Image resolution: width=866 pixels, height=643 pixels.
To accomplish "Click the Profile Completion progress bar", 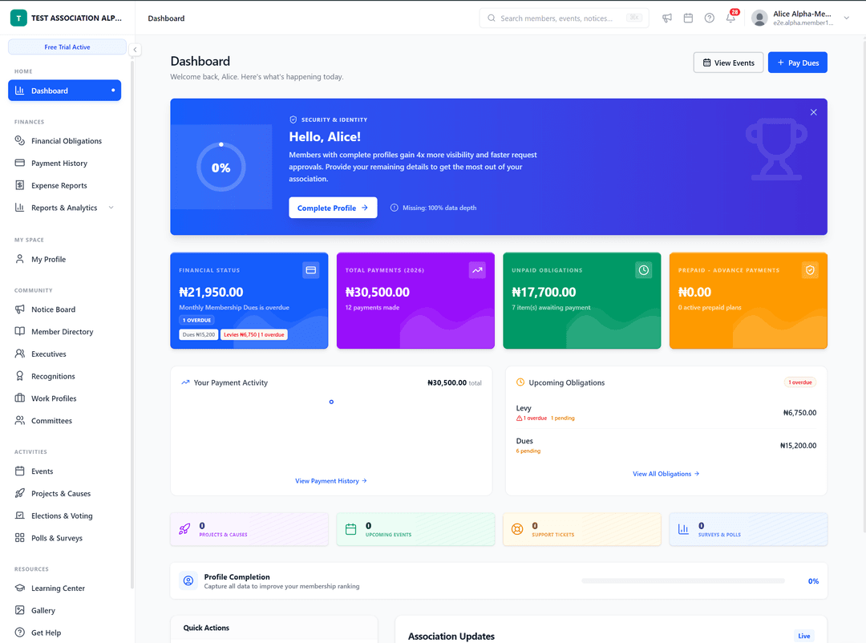I will pyautogui.click(x=683, y=581).
